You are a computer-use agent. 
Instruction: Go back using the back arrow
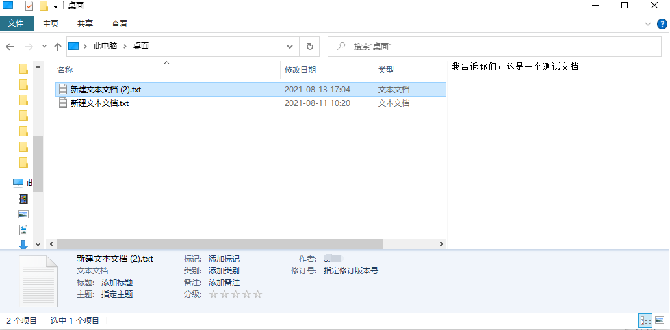(x=10, y=47)
